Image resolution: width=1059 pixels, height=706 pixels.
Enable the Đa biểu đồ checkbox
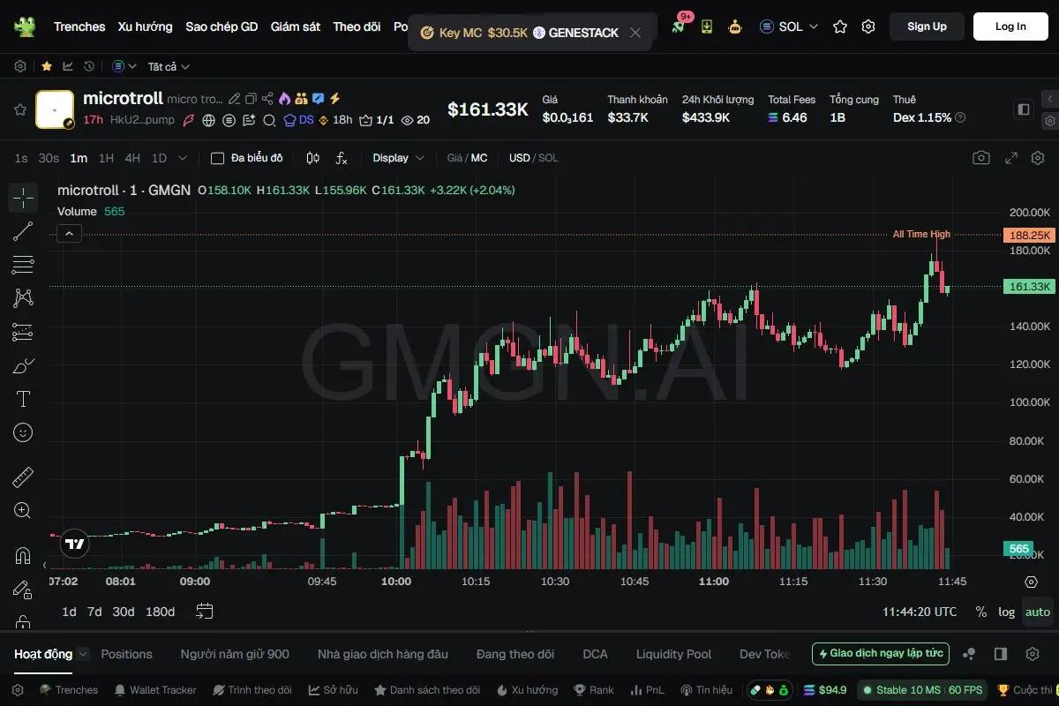coord(217,158)
